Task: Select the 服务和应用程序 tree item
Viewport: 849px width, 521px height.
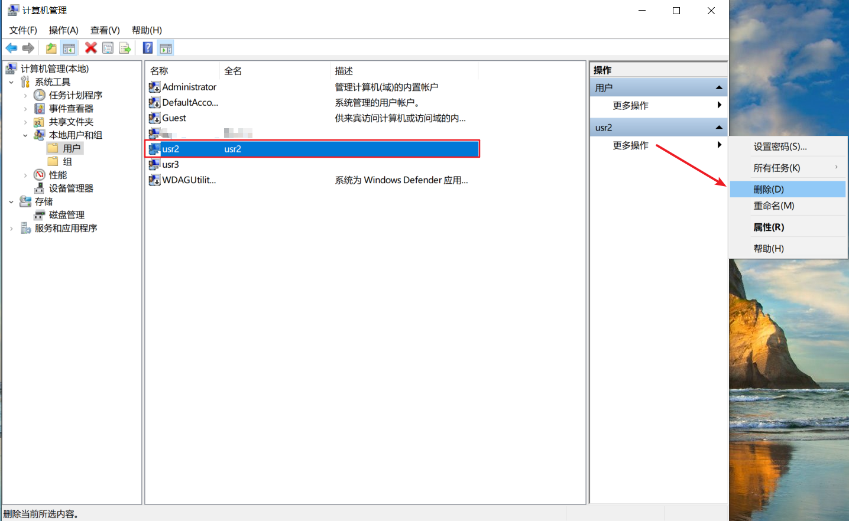Action: coord(66,228)
